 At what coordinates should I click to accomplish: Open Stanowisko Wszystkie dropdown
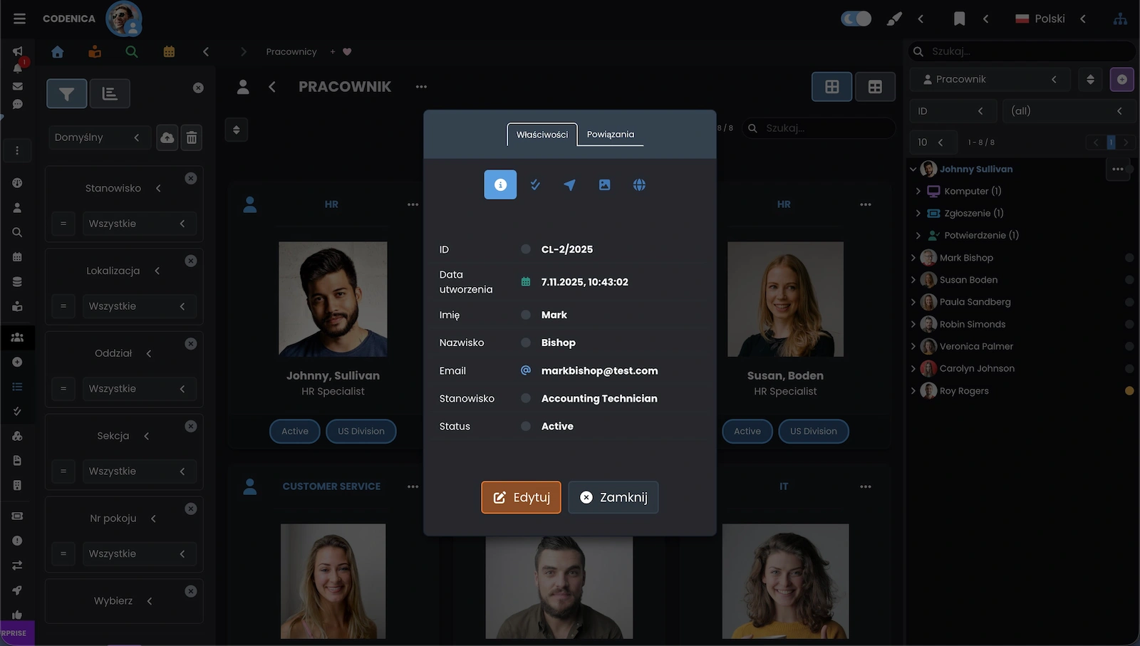(x=136, y=224)
